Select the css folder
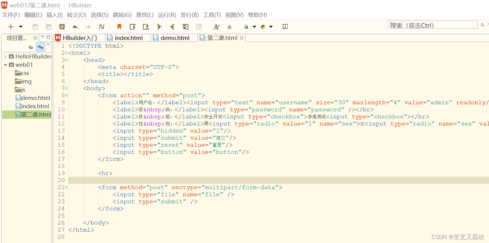 [22, 73]
